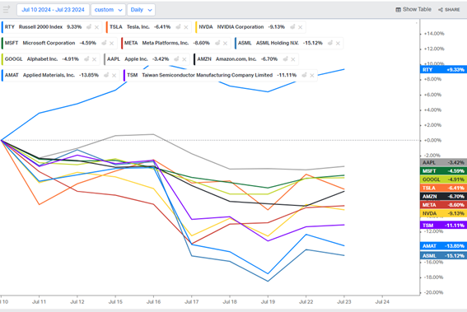Select the TSLA -6.41% axis label
Viewport: 467px width, 312px height.
point(443,188)
